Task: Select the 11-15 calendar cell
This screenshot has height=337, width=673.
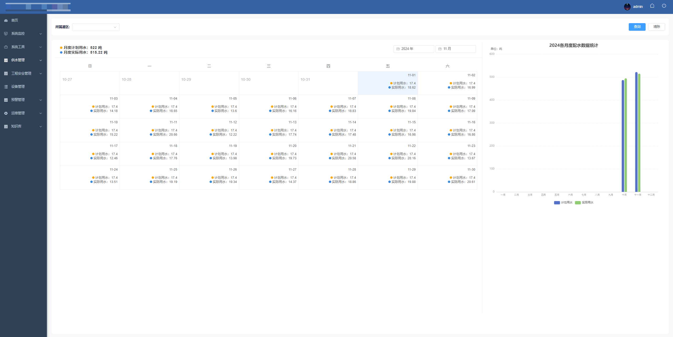Action: click(388, 130)
